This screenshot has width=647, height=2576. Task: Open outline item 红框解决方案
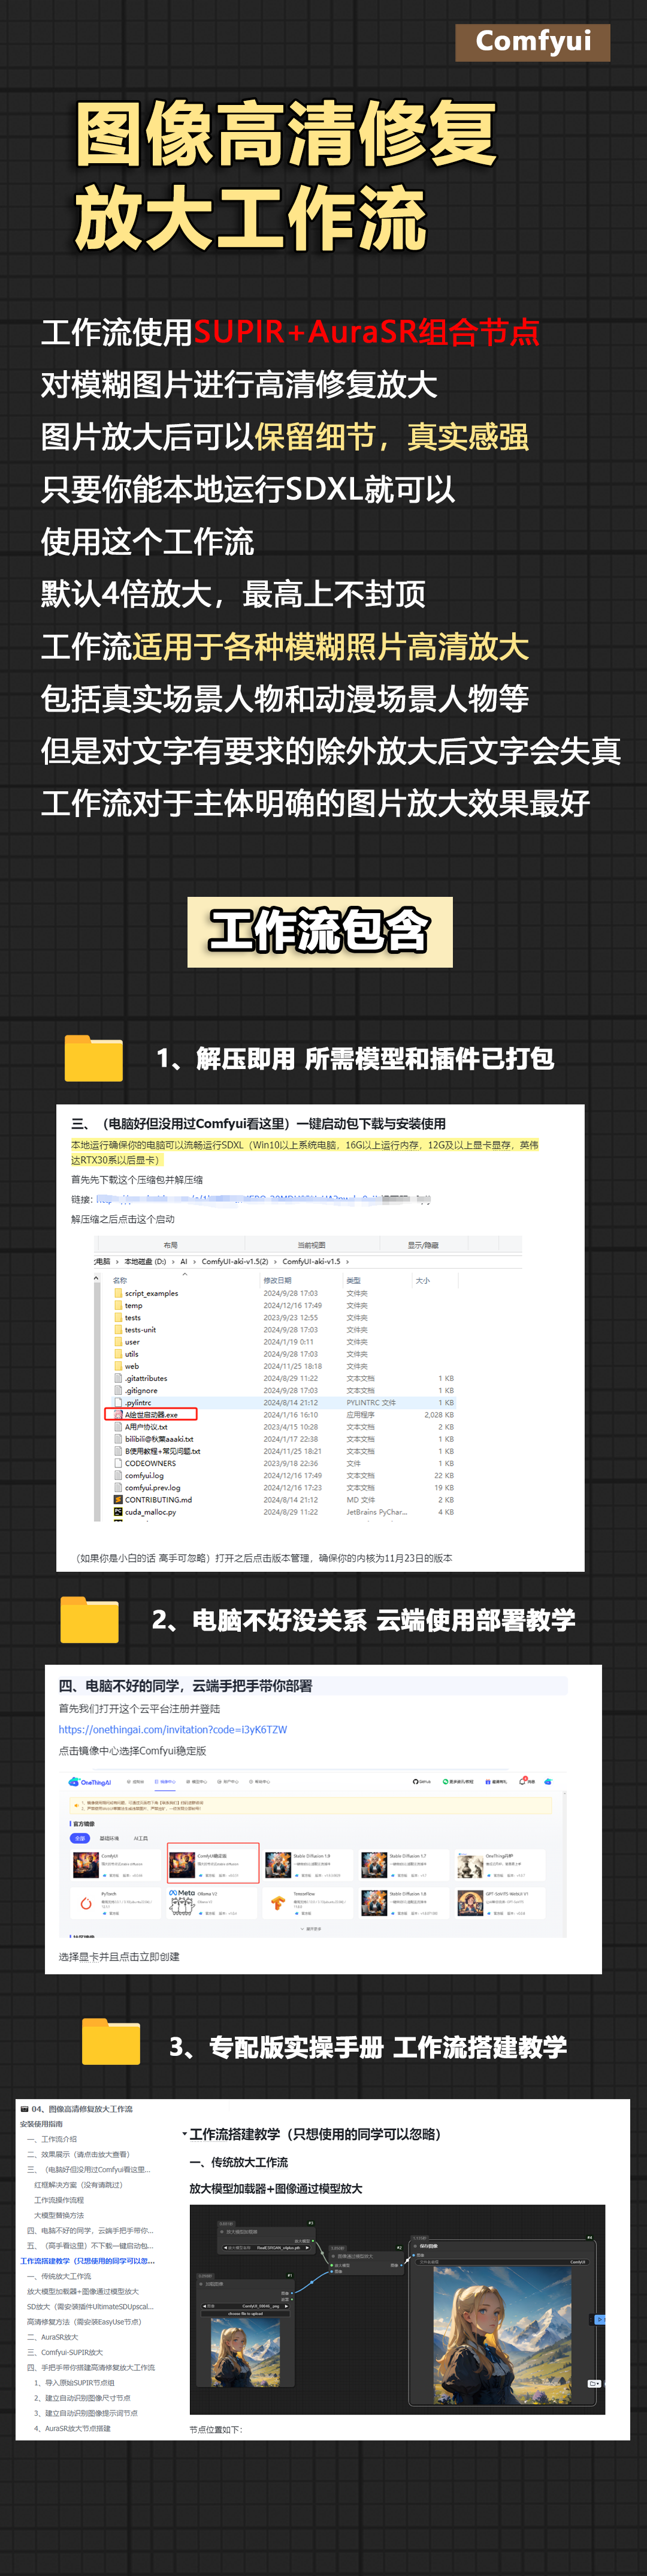(78, 2185)
